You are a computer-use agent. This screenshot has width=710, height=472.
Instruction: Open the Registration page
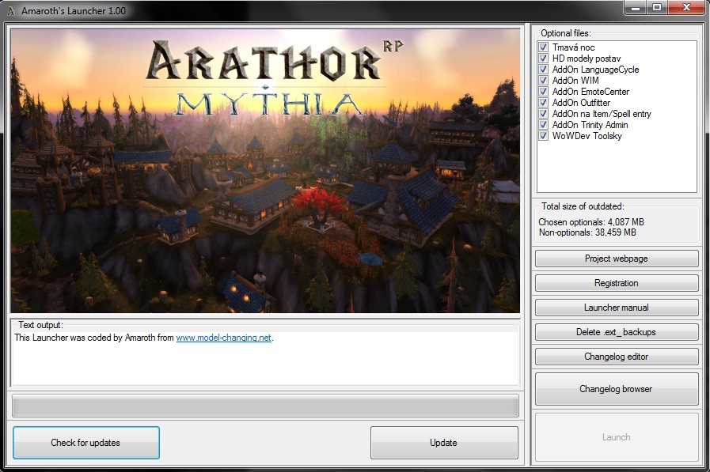[617, 283]
